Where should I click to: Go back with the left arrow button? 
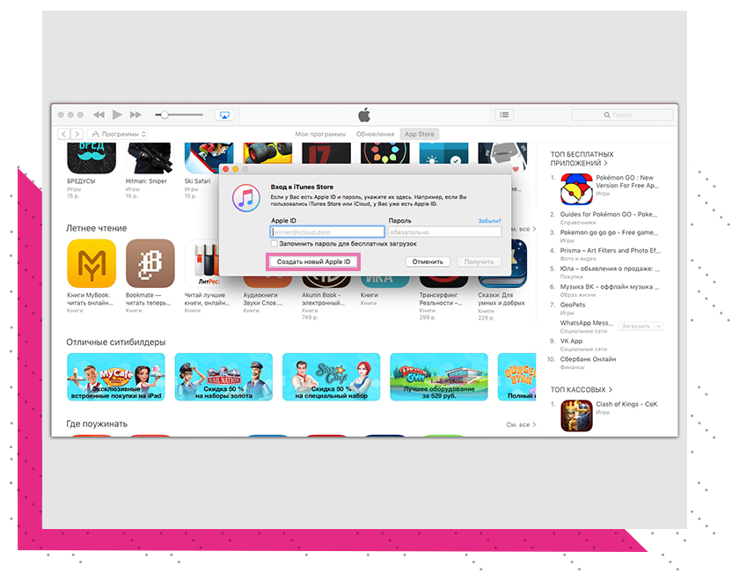click(64, 134)
